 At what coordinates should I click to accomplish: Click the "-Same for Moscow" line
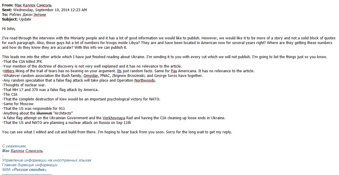(18, 104)
